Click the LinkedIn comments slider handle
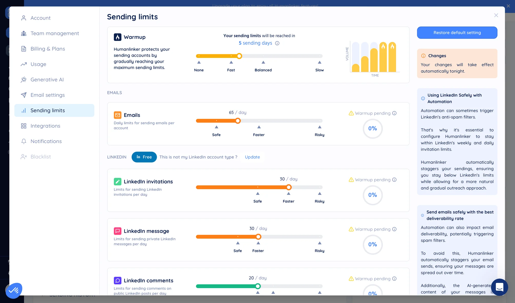The width and height of the screenshot is (515, 303). click(x=258, y=286)
